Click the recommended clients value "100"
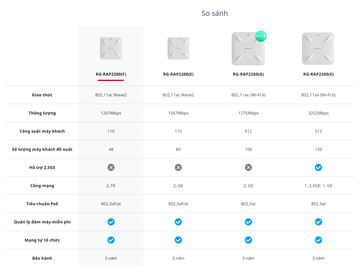Screen dimensions: 362x274 pyautogui.click(x=248, y=149)
